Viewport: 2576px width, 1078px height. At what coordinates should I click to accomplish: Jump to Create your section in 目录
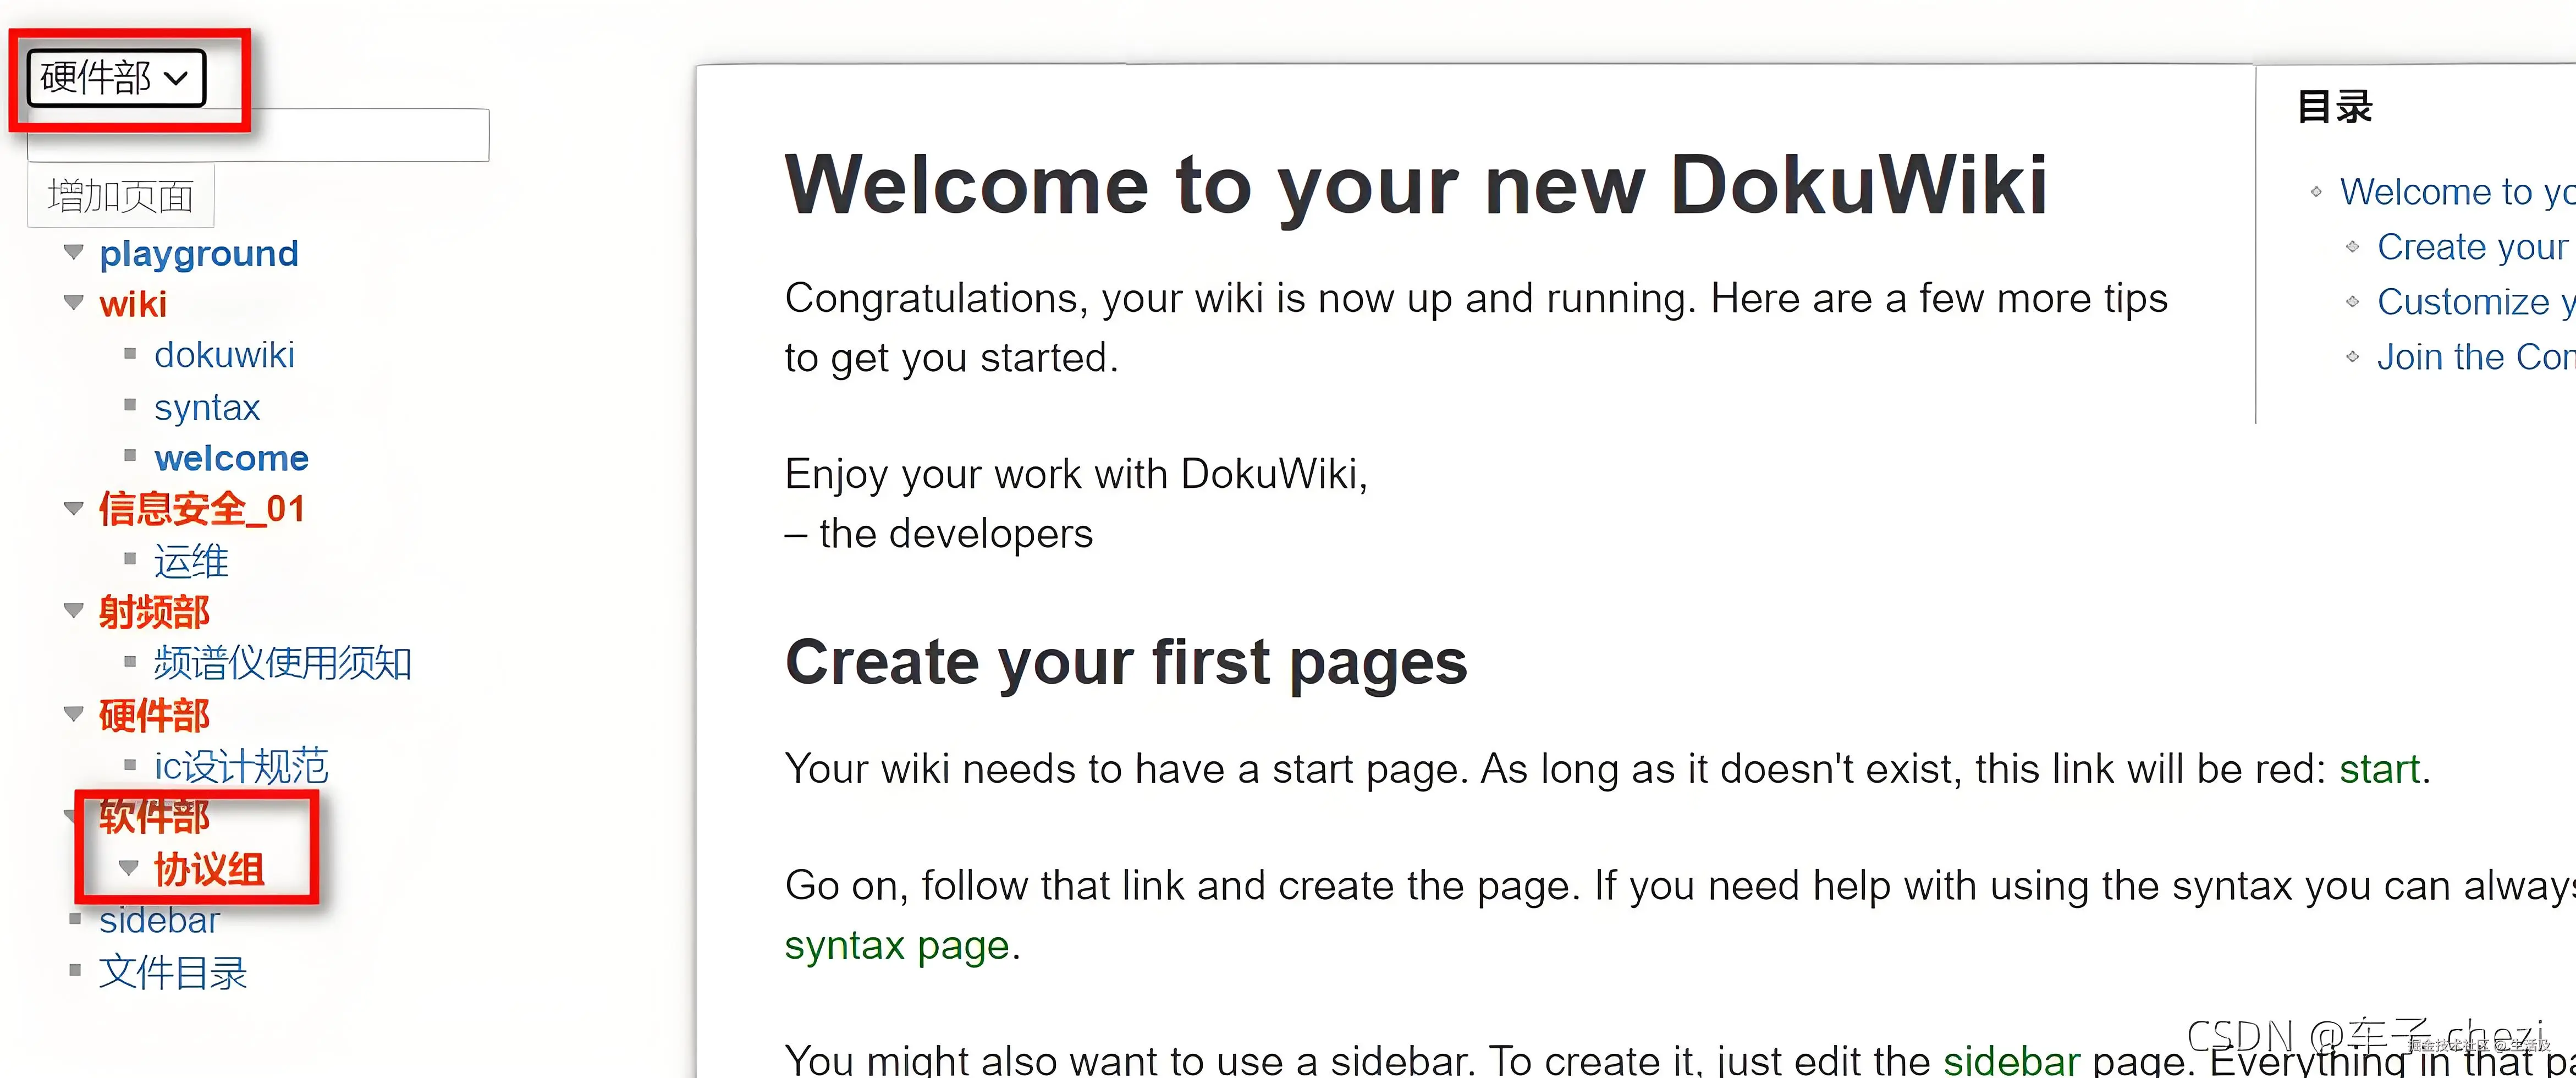2471,247
